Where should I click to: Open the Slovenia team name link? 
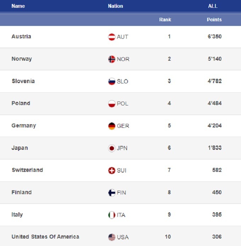click(23, 81)
